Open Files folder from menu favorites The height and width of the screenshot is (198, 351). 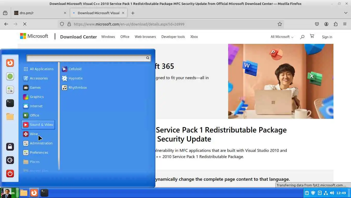(10, 117)
